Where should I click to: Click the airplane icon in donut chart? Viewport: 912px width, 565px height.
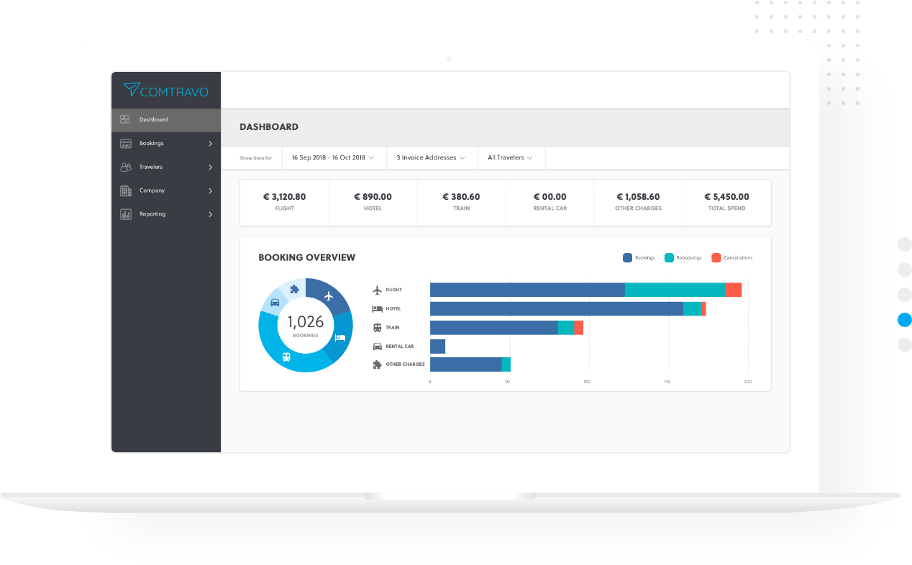click(x=329, y=295)
